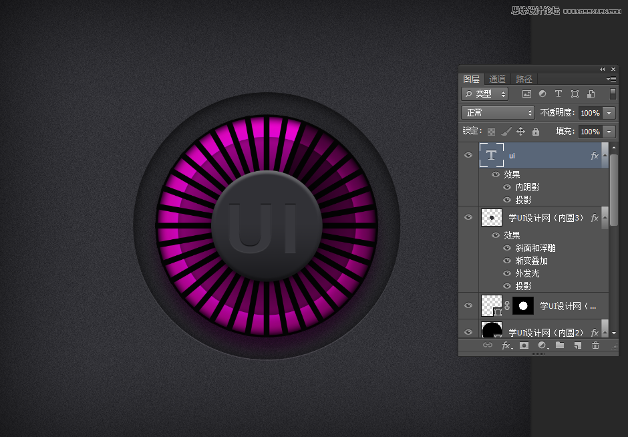
Task: Hide the ui text layer
Action: (x=468, y=155)
